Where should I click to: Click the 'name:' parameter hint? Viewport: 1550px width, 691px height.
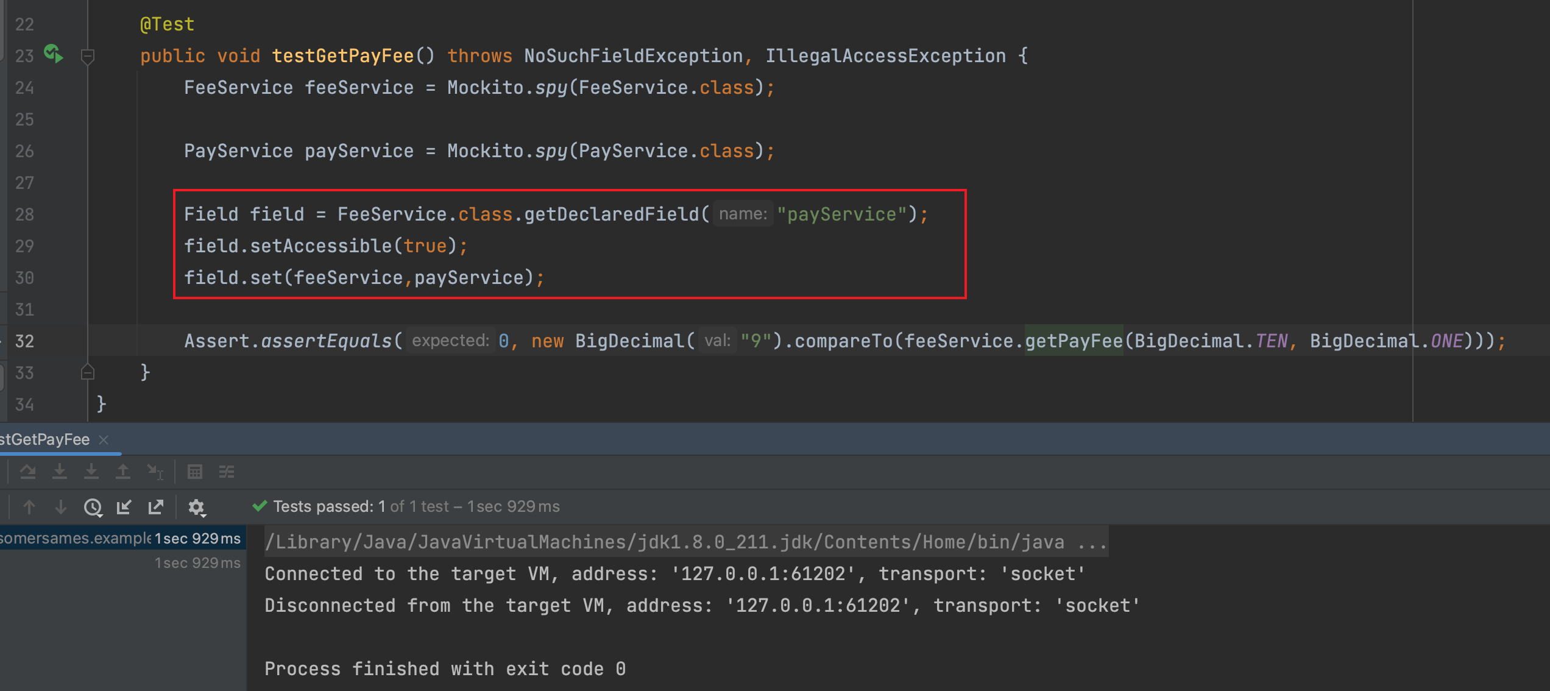click(x=743, y=214)
